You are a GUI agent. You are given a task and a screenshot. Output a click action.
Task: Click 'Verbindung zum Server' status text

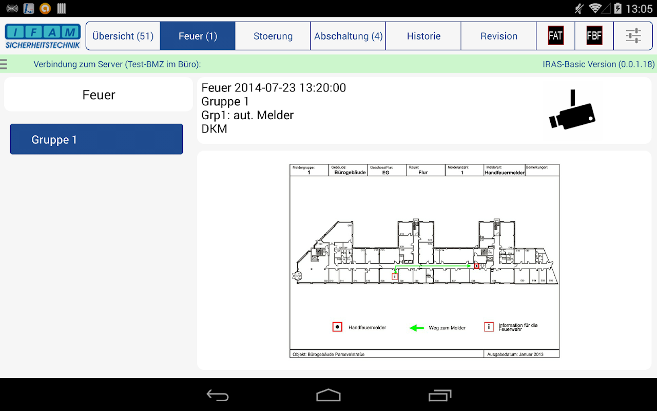[117, 64]
